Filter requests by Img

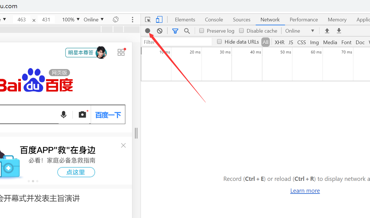(x=314, y=42)
